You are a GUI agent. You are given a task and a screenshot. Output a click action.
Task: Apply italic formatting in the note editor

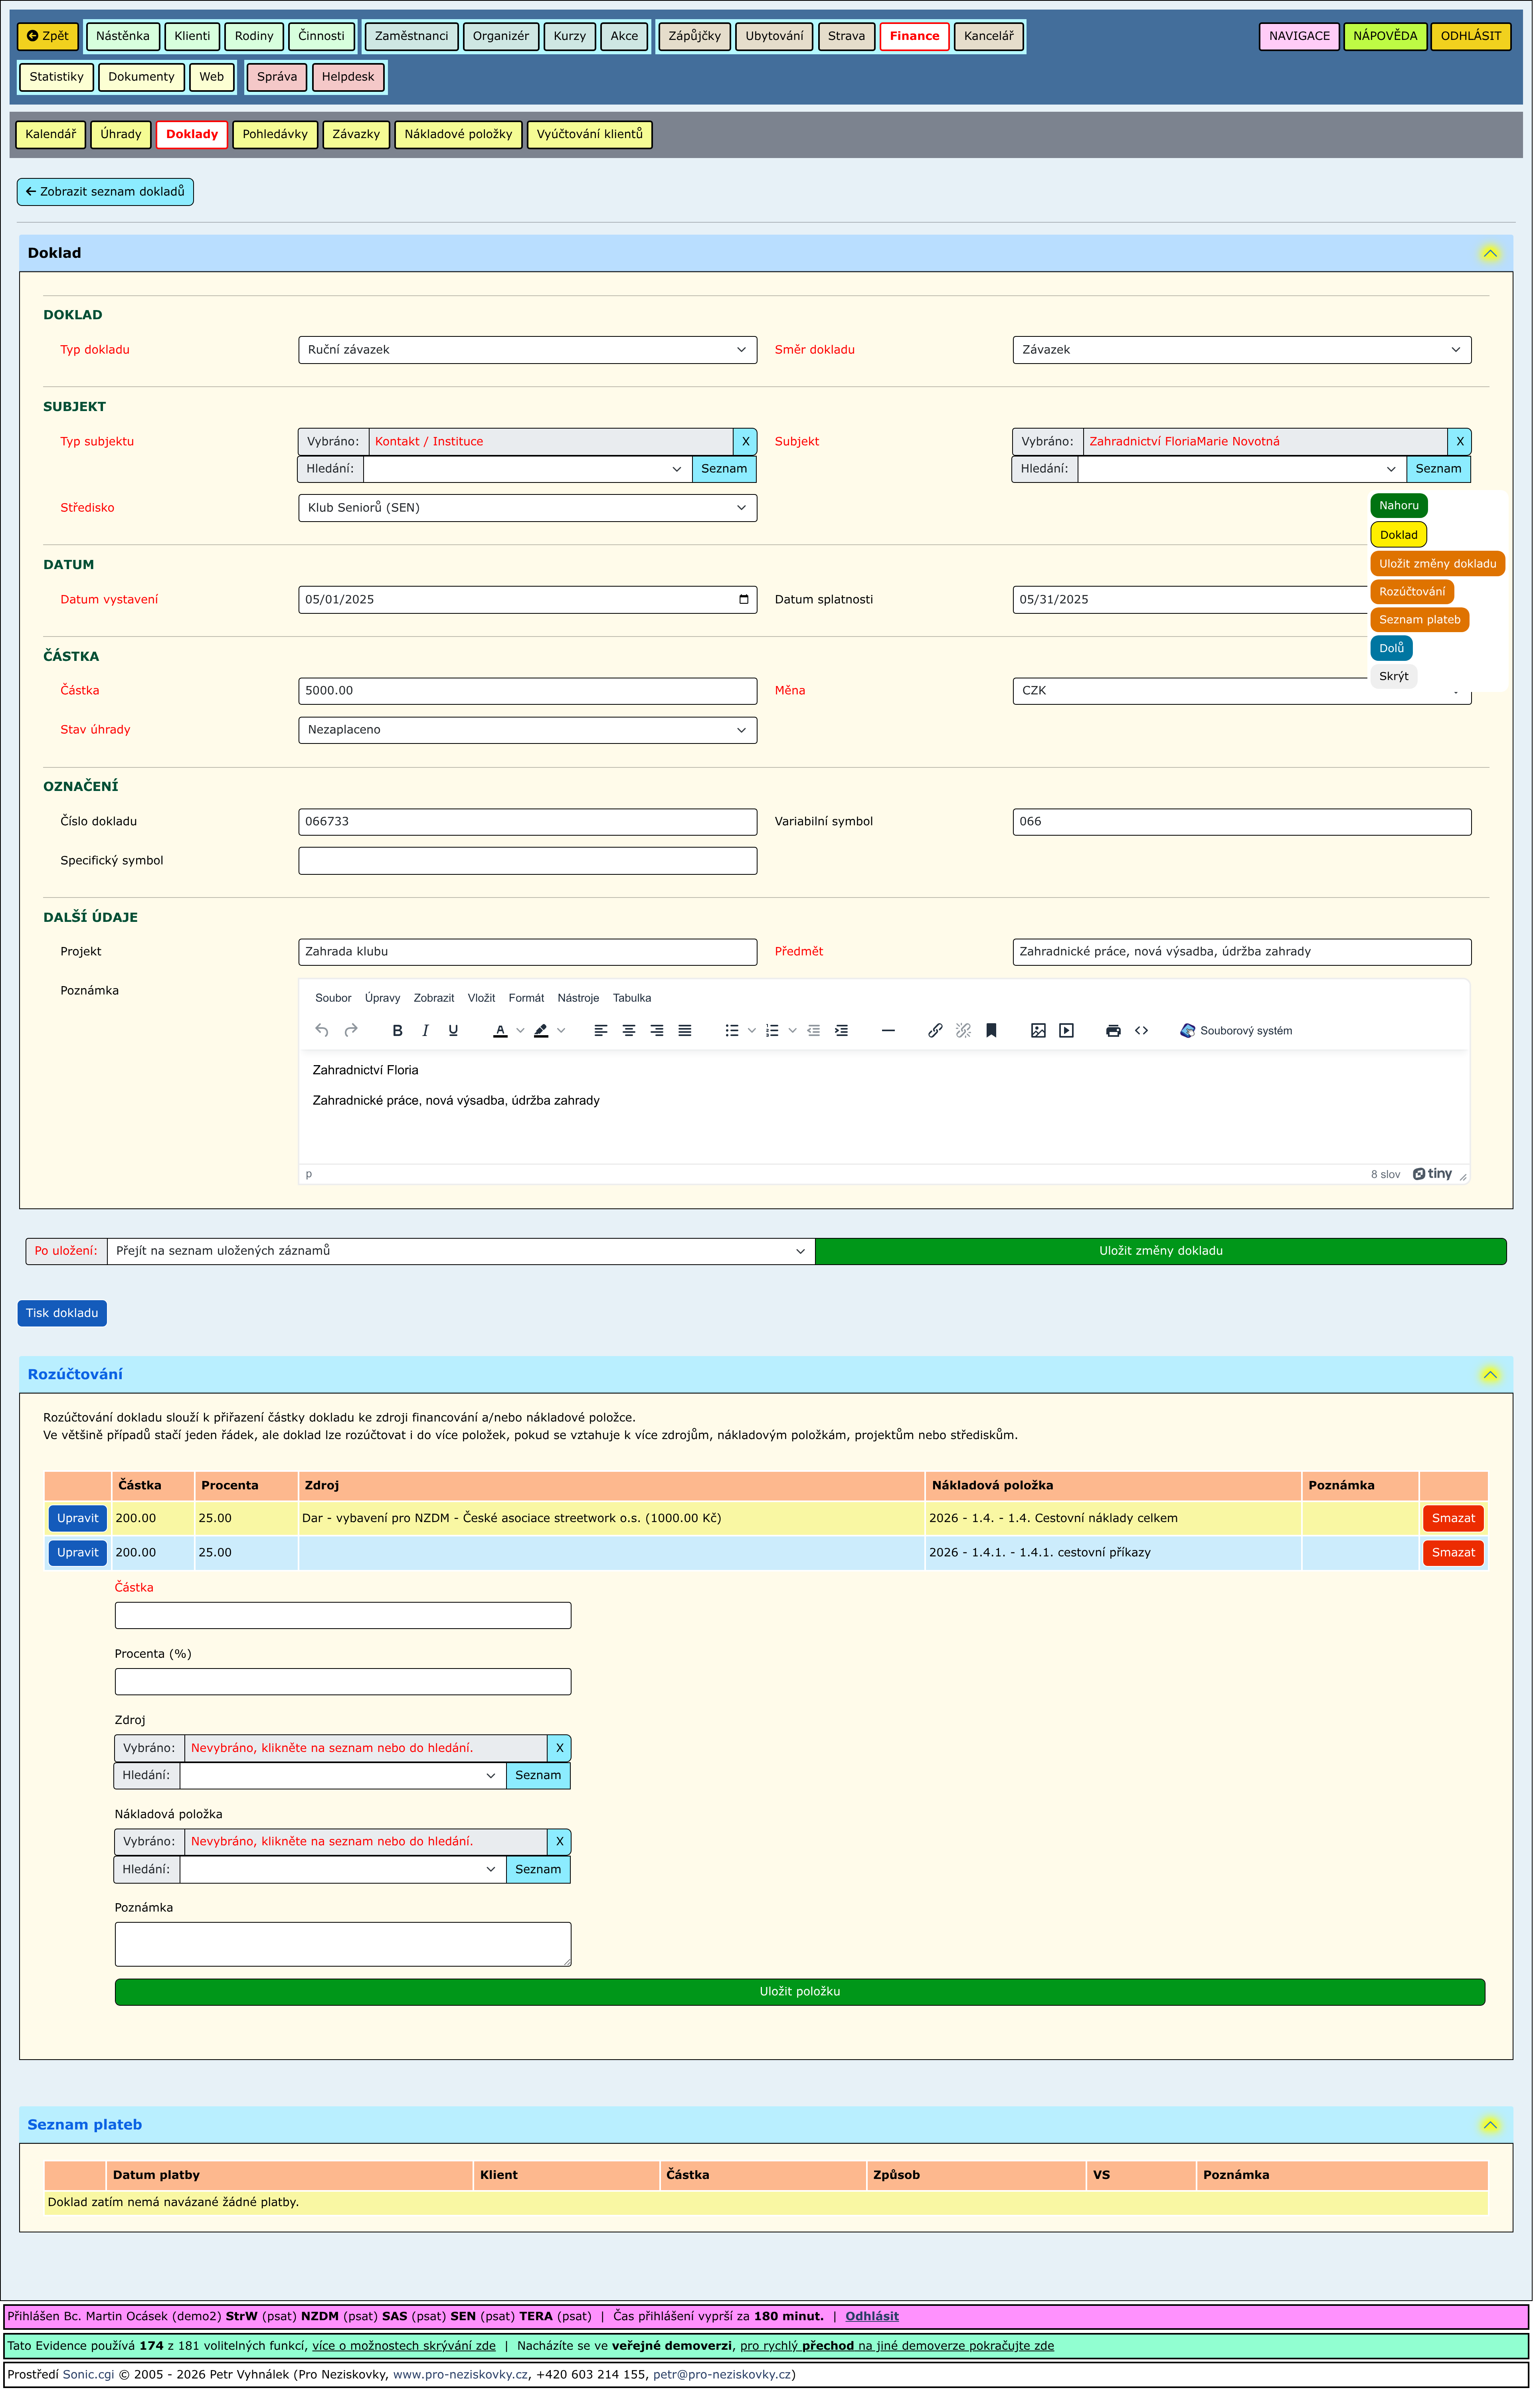(x=425, y=1031)
